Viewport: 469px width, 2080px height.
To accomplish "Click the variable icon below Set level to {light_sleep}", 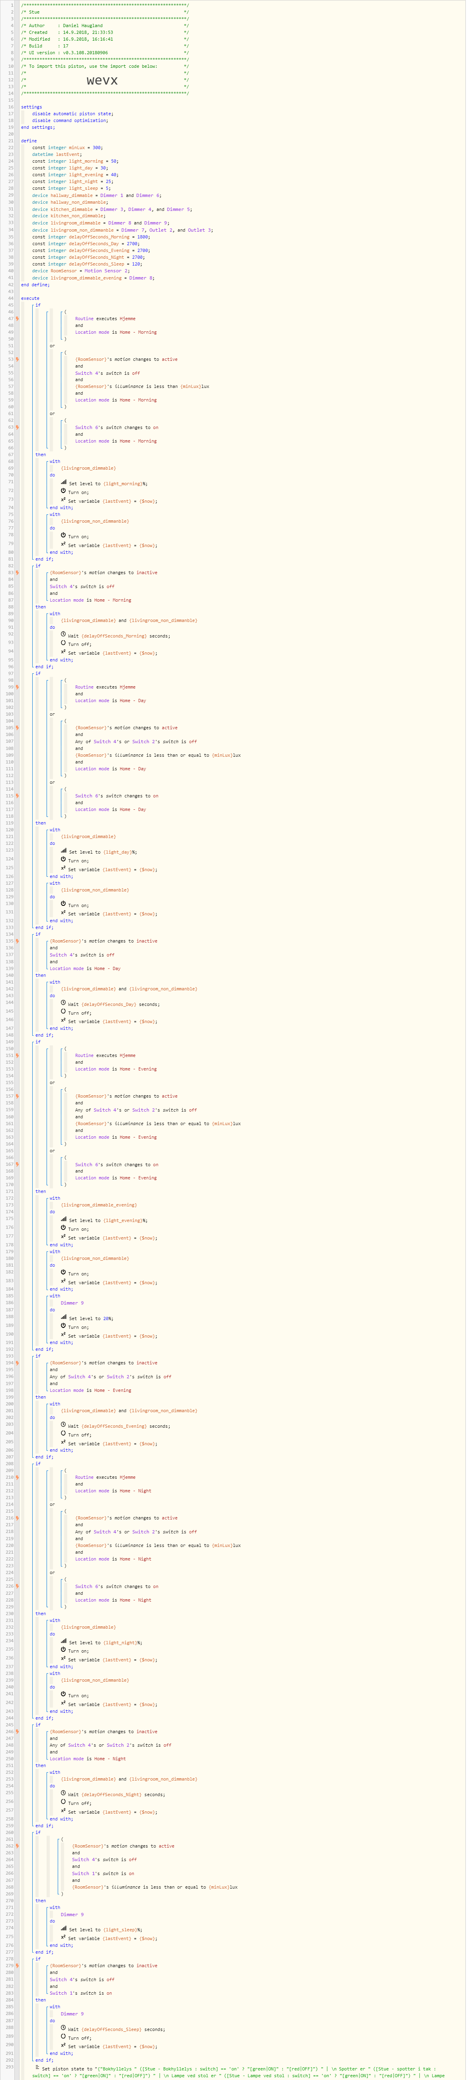I will (64, 1937).
